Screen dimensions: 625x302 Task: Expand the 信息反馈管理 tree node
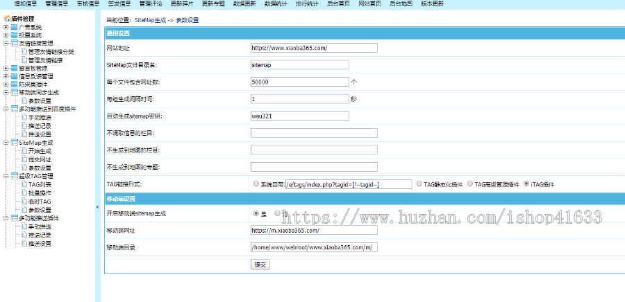tap(6, 76)
